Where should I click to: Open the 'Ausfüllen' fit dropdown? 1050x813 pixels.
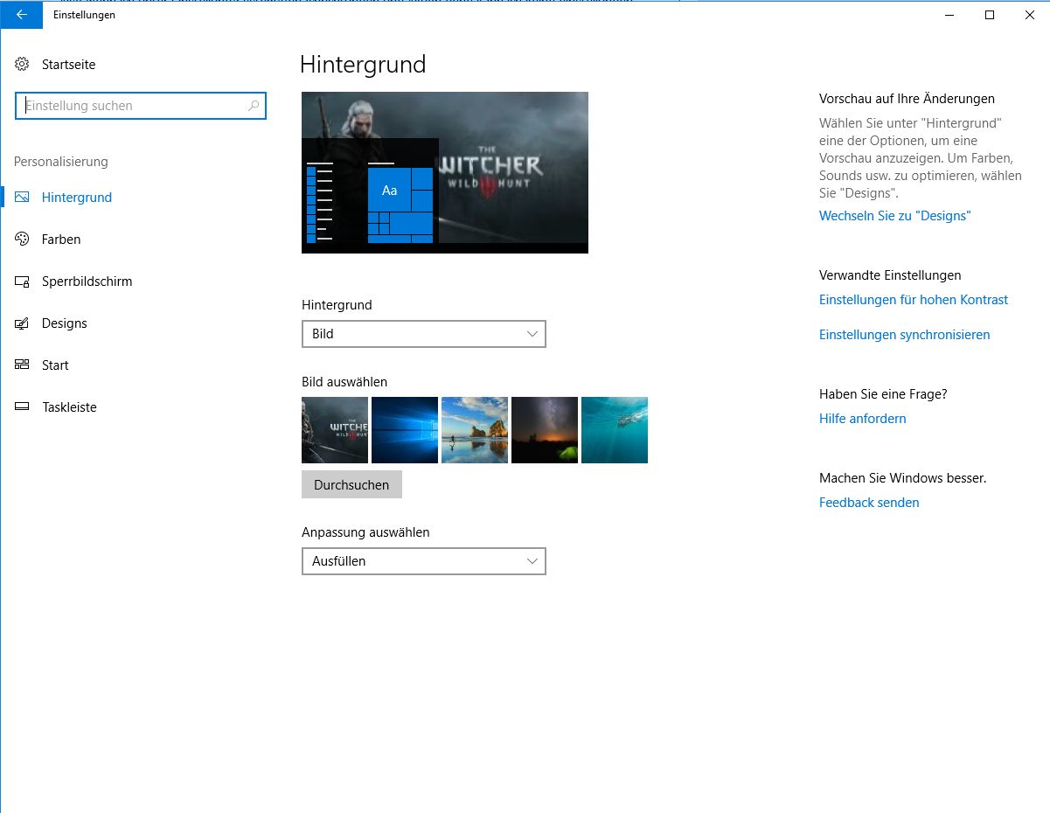424,561
